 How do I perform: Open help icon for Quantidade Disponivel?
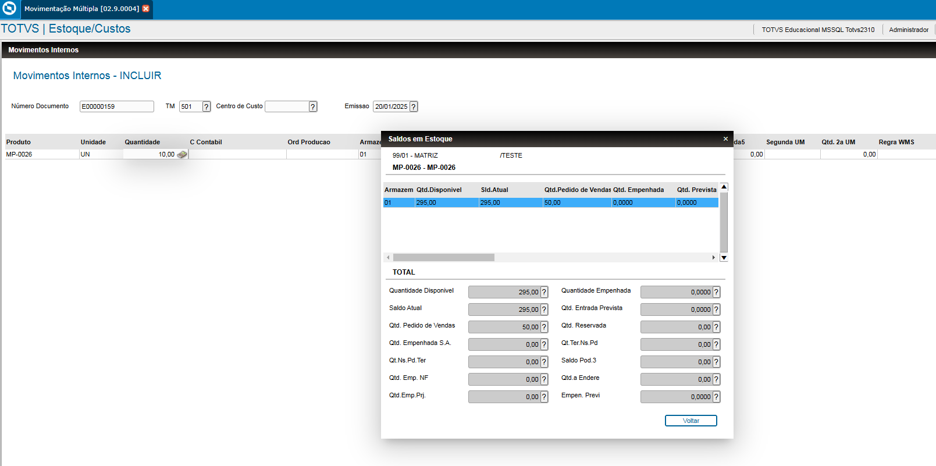[x=544, y=292]
